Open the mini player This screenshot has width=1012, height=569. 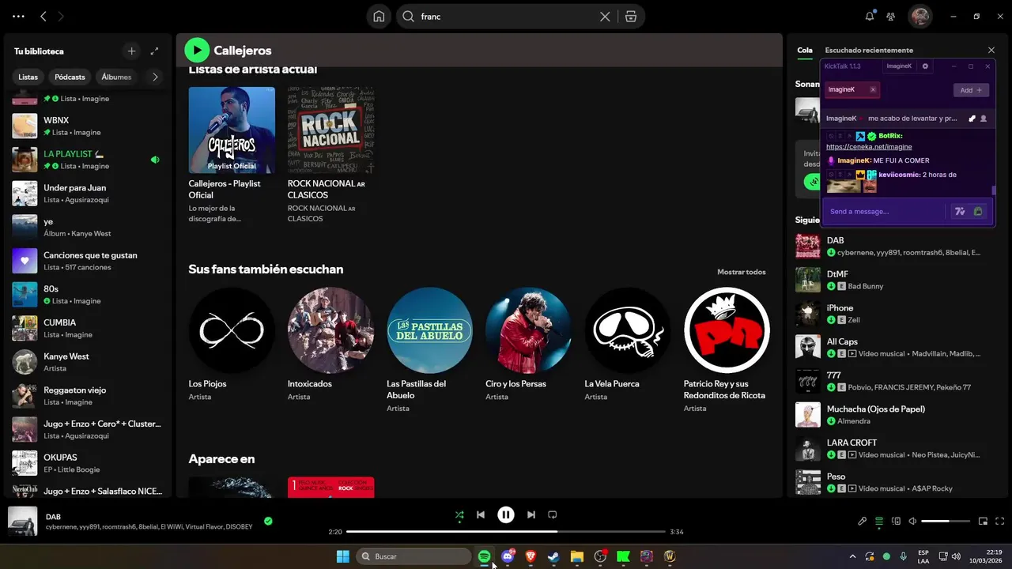984,522
